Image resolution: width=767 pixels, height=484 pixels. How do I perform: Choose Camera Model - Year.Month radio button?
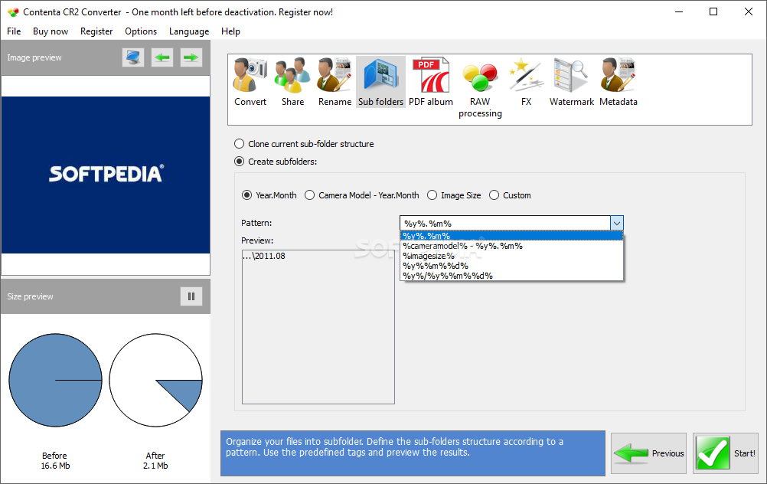pyautogui.click(x=362, y=195)
